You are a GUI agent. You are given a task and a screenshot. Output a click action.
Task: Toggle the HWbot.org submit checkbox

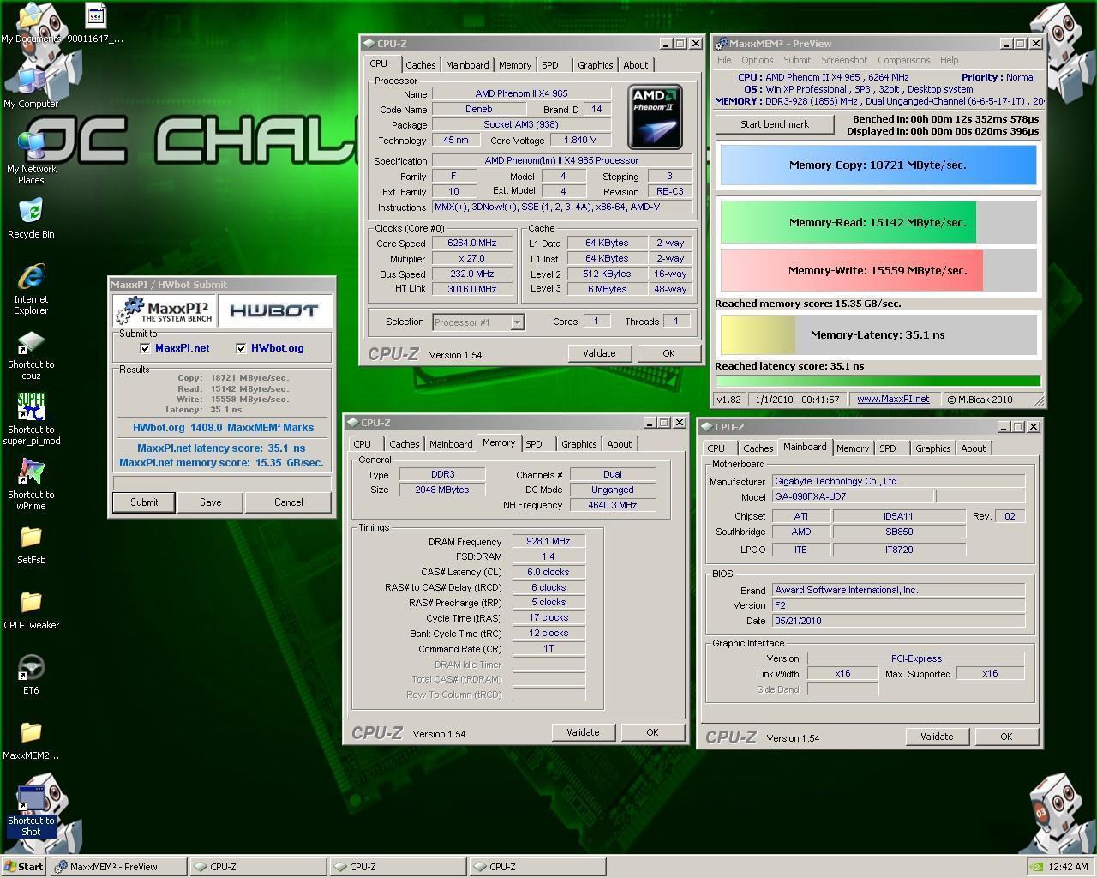(x=241, y=348)
